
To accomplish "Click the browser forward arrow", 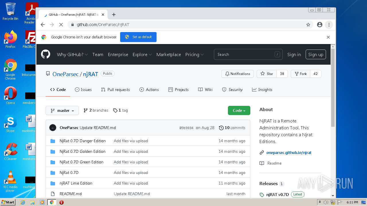I will 52,25.
